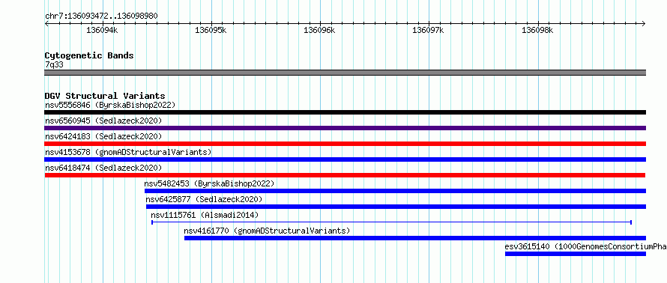667x283 pixels.
Task: Click the Cytogenetic Bands track title
Action: (89, 55)
